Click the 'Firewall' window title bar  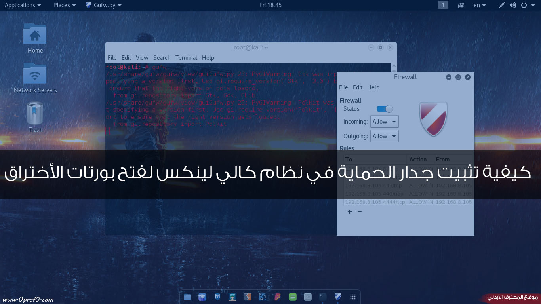click(405, 77)
